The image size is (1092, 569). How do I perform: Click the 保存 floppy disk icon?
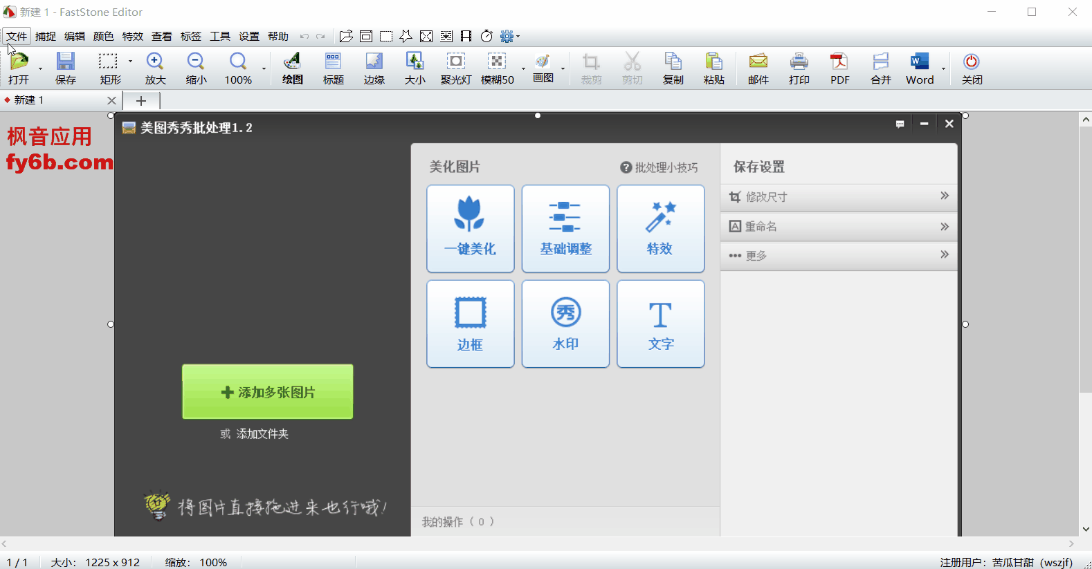click(x=66, y=68)
